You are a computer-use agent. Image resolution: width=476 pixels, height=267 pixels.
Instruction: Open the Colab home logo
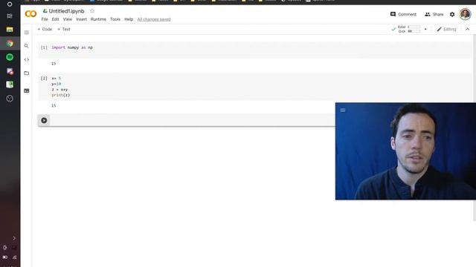[x=30, y=14]
